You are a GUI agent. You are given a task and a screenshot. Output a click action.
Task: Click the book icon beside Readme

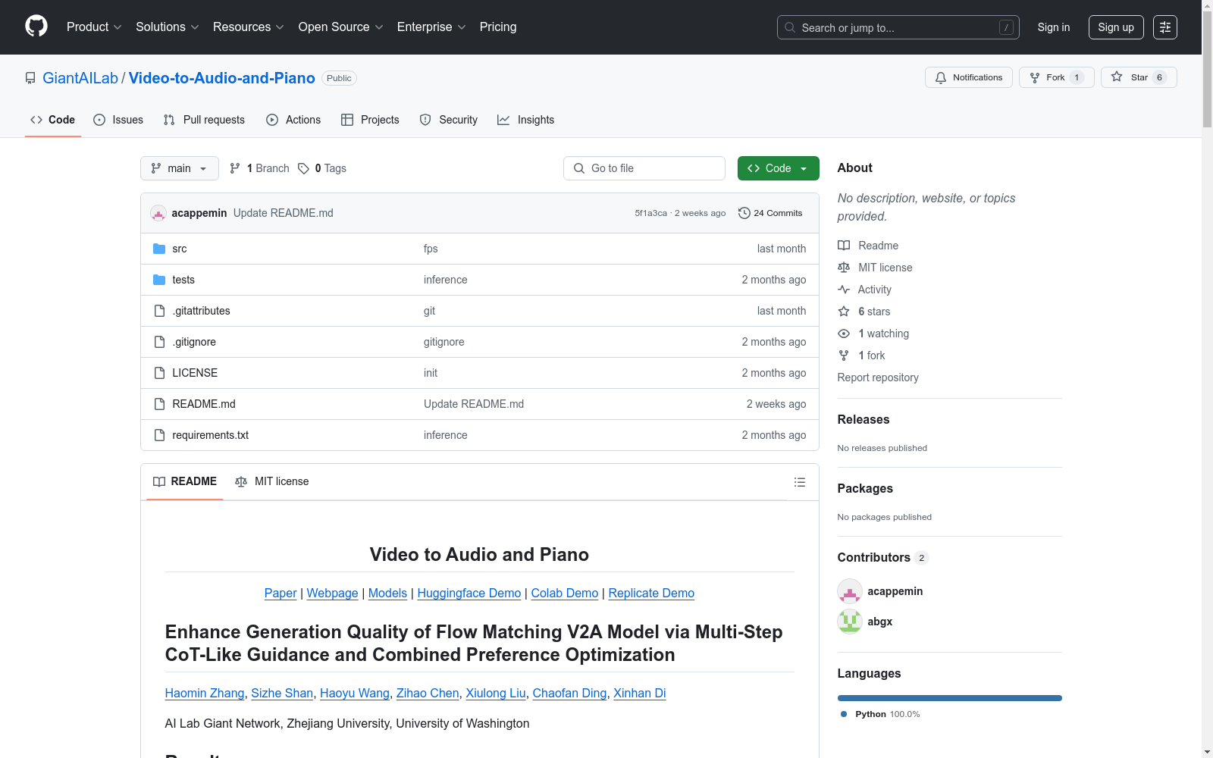pyautogui.click(x=844, y=246)
